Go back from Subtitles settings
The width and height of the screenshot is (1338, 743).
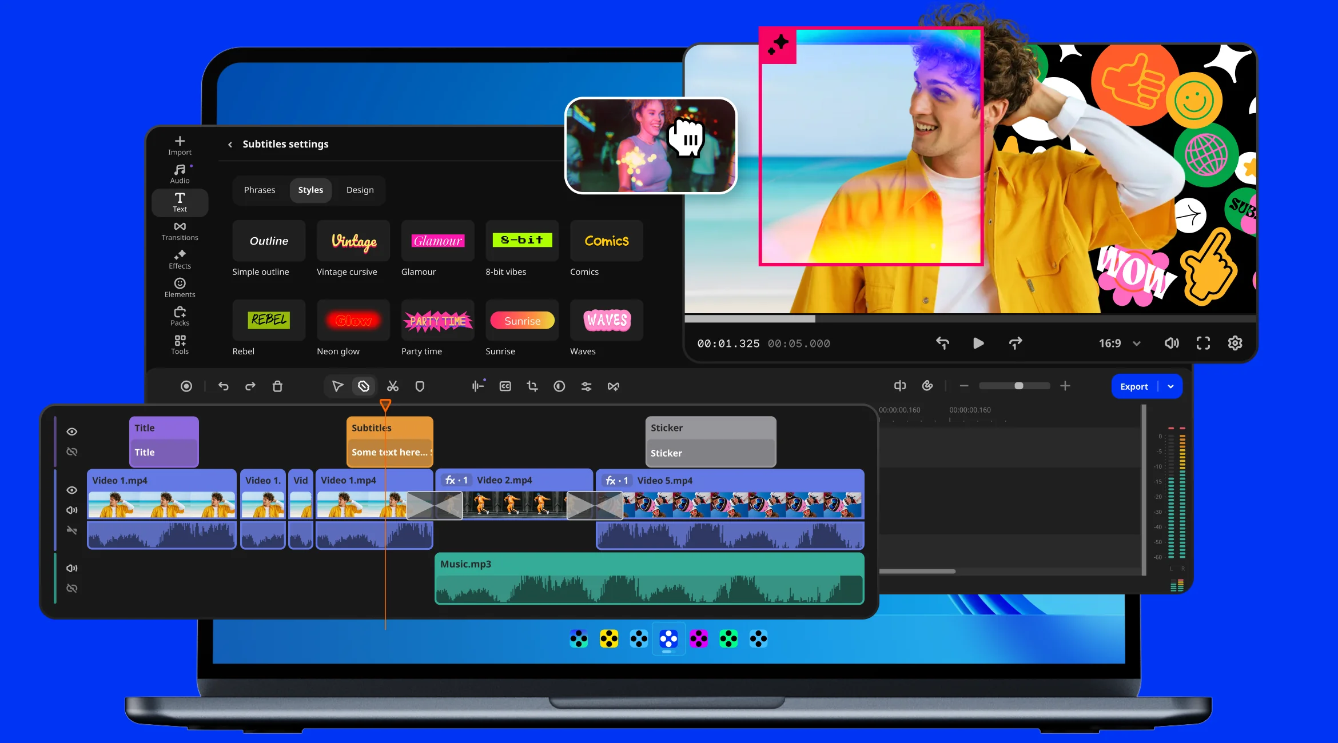pos(230,145)
